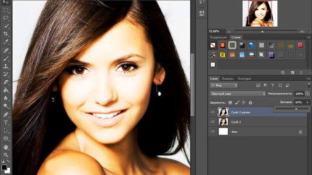Toggle lock image pixels
The height and width of the screenshot is (175, 312).
[x=237, y=103]
